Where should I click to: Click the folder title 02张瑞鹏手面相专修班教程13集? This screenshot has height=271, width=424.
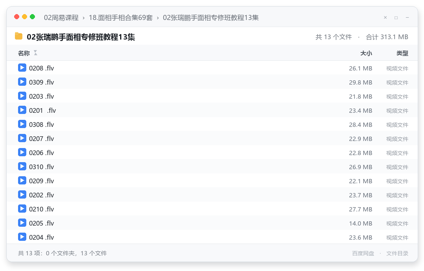(81, 37)
